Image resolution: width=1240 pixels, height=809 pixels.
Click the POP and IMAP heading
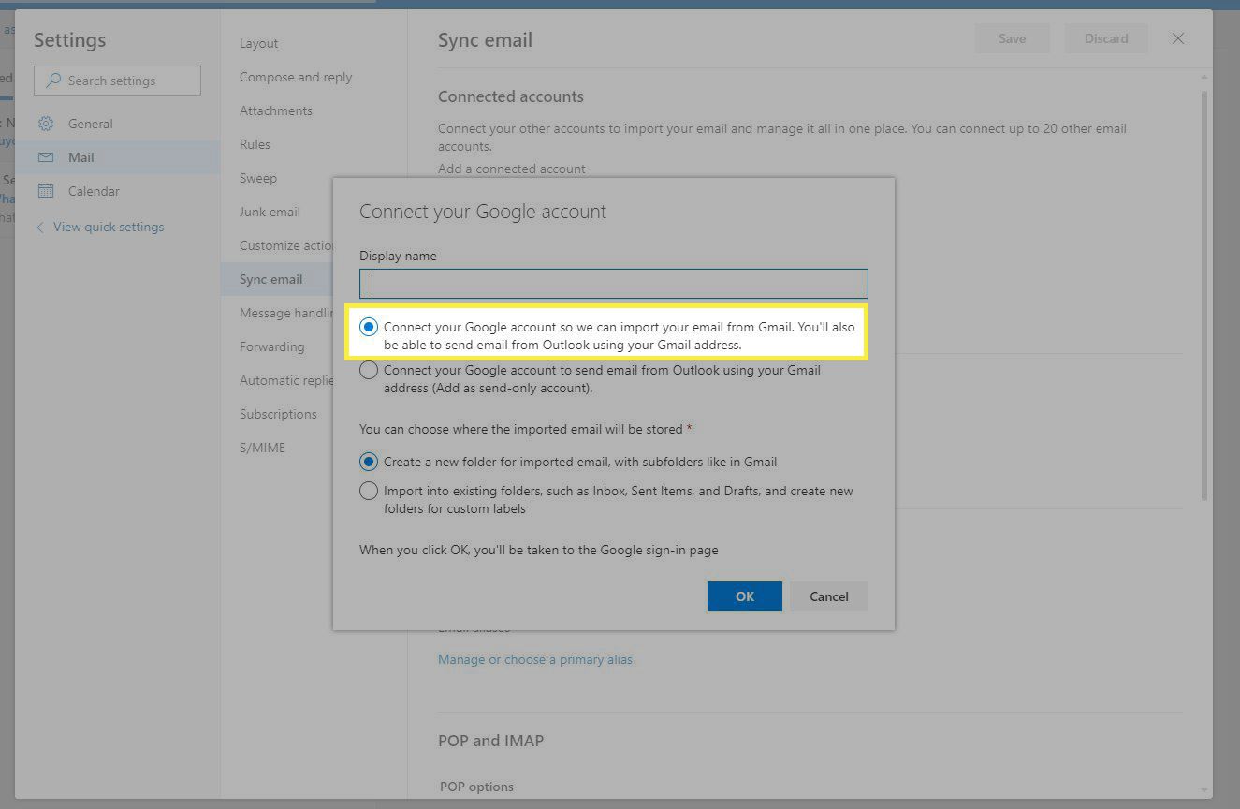pyautogui.click(x=490, y=741)
